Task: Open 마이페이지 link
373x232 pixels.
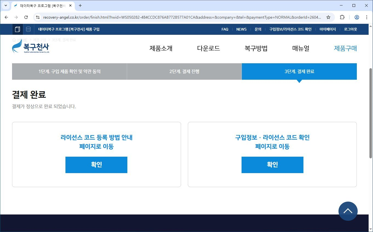Action: coord(328,29)
